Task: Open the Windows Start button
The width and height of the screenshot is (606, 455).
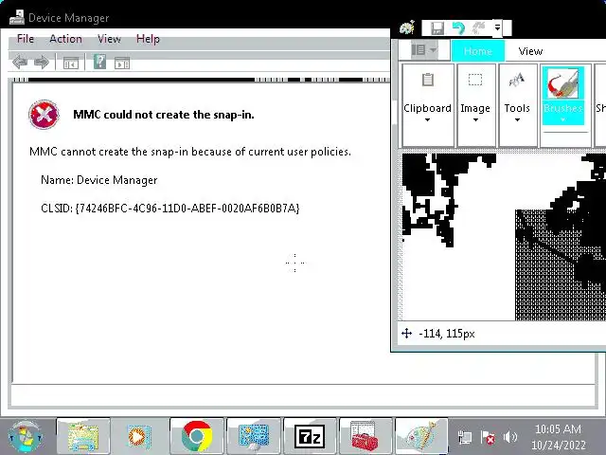Action: [x=25, y=436]
